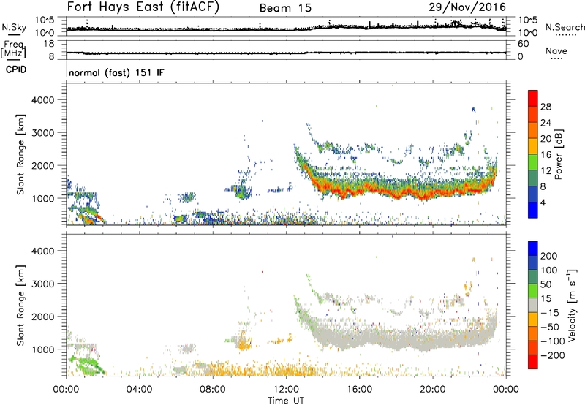585x405 pixels.
Task: Click the '-200' label on Velocity colorbar
Action: pos(553,355)
